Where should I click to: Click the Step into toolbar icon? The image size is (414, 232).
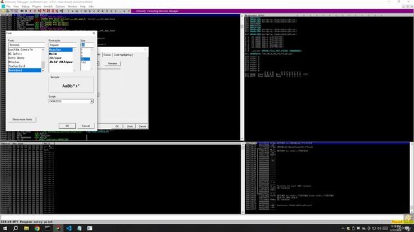click(39, 11)
